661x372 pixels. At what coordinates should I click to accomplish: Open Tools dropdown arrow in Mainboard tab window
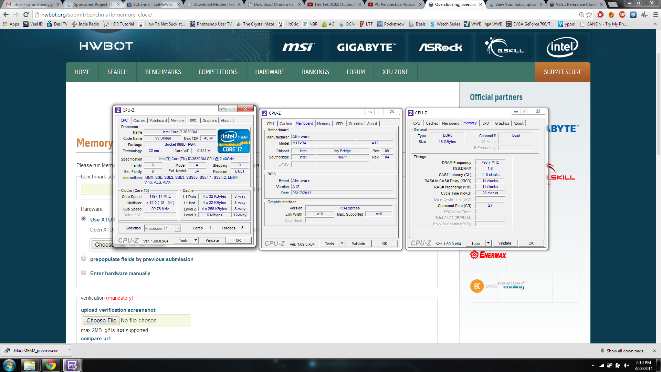342,244
